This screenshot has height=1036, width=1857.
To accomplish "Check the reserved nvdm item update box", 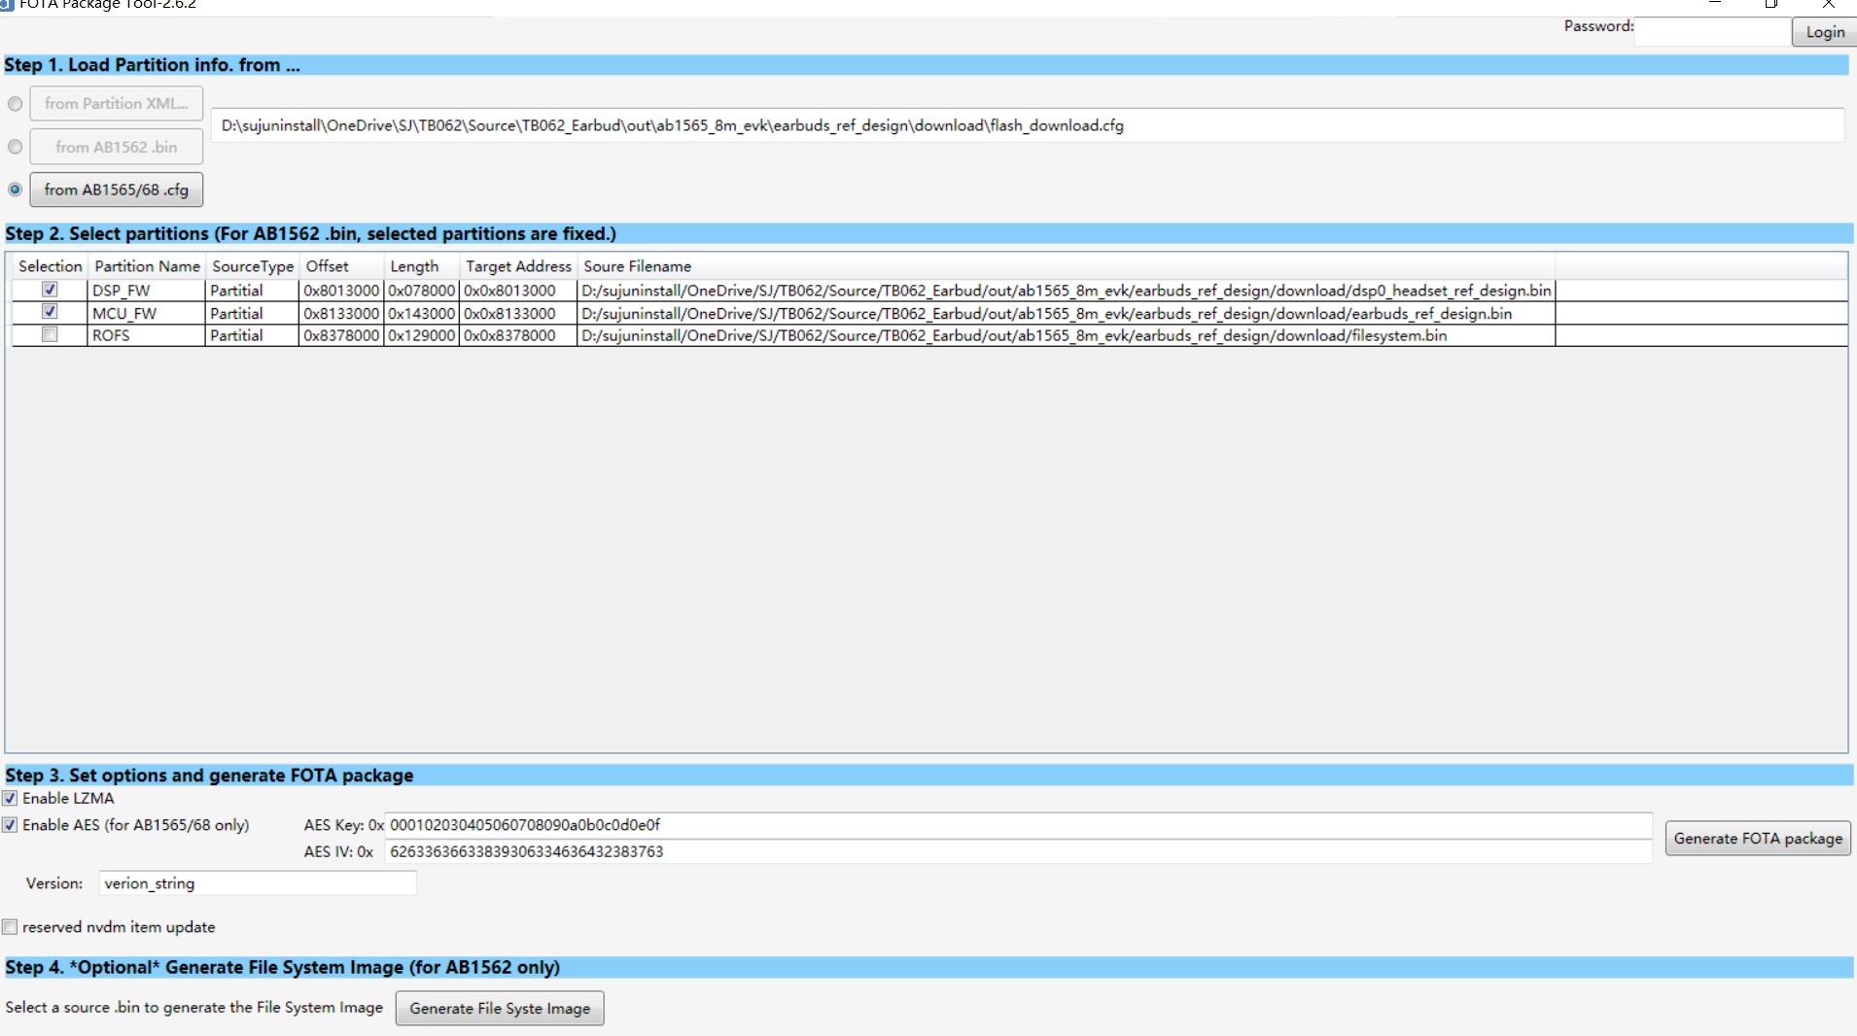I will point(10,927).
